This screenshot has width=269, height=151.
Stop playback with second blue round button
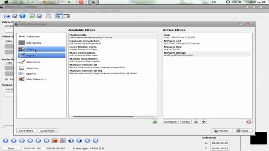click(x=14, y=141)
